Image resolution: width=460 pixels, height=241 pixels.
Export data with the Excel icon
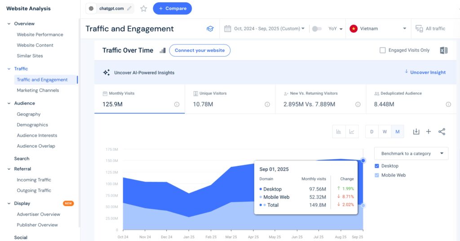coord(443,50)
